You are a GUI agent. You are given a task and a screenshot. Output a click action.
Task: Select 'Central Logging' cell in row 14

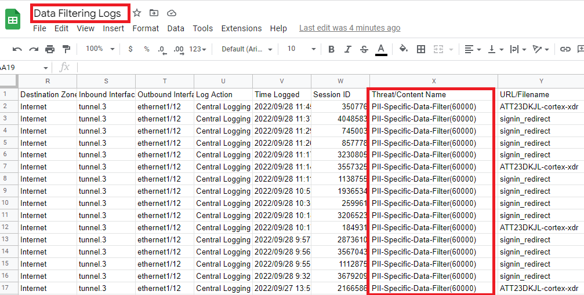223,252
